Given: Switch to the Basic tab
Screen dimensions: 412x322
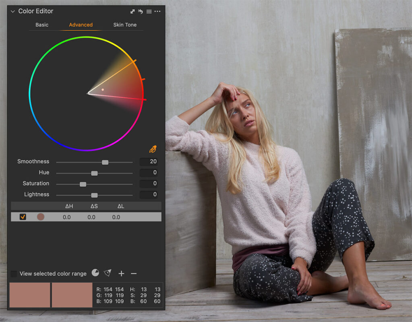Looking at the screenshot, I should [x=42, y=25].
